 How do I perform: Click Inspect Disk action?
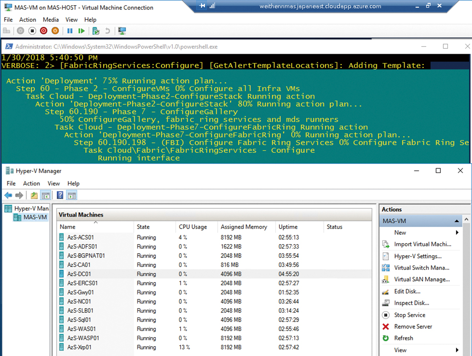[412, 303]
